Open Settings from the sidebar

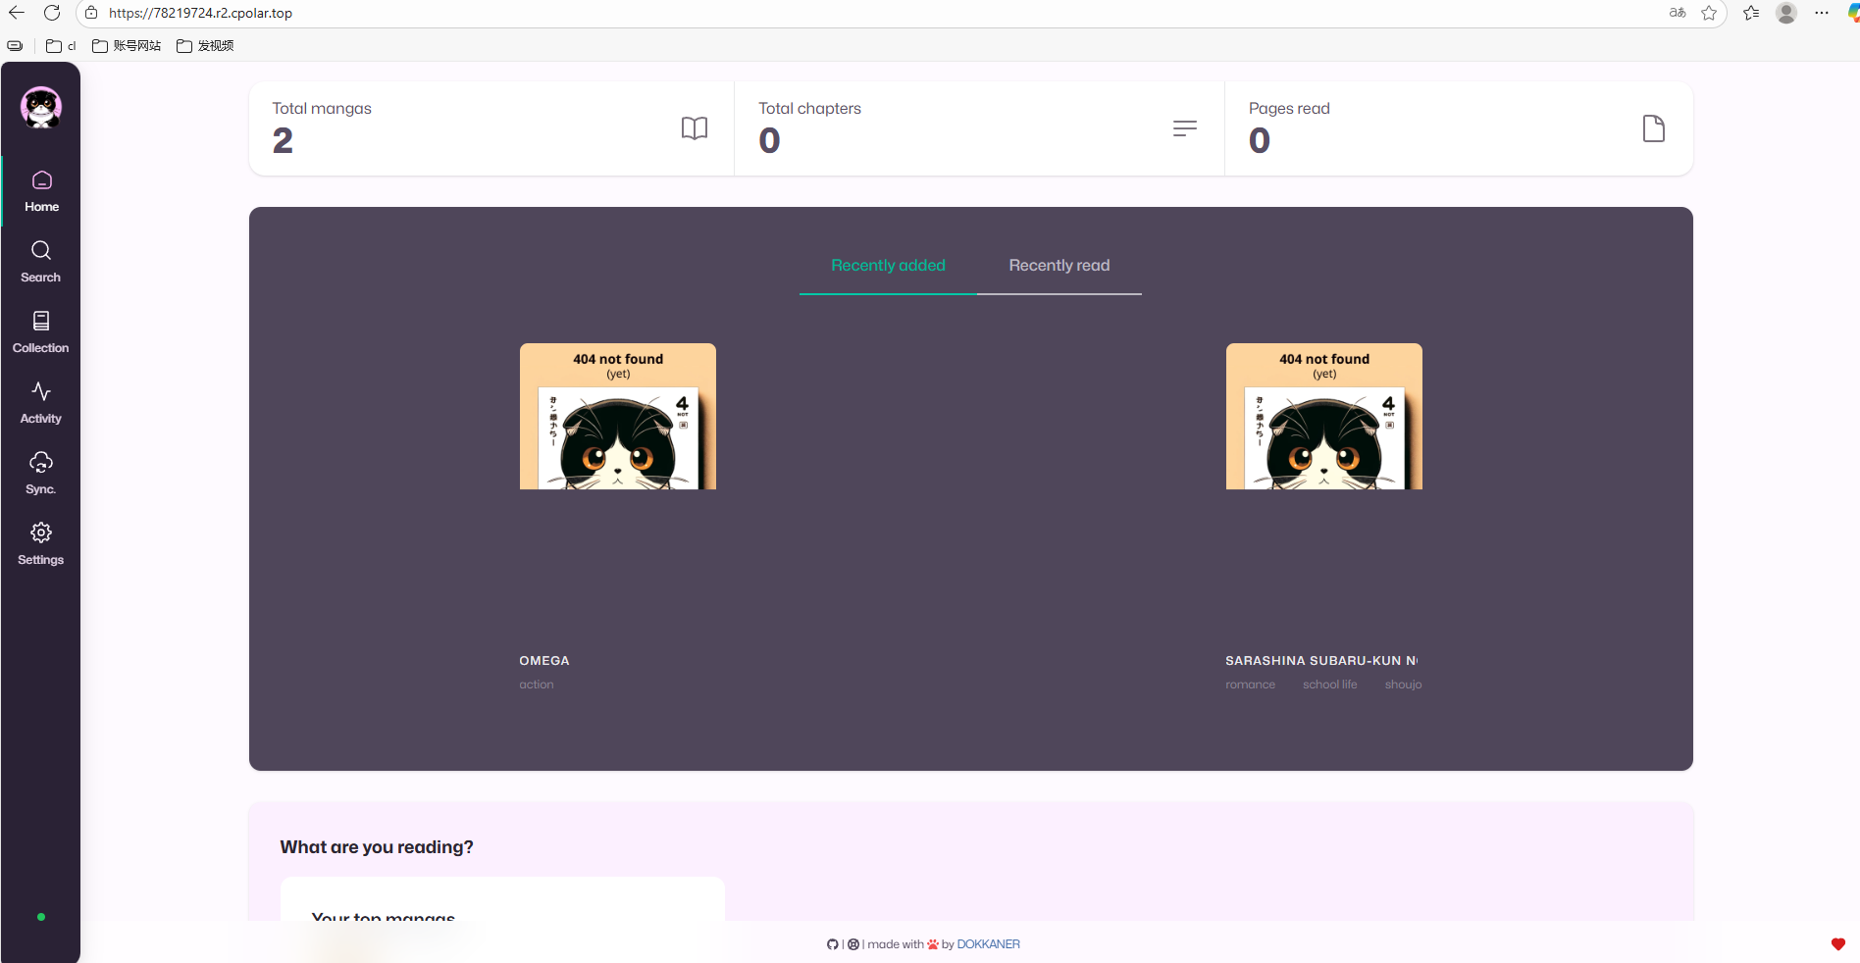[x=40, y=544]
